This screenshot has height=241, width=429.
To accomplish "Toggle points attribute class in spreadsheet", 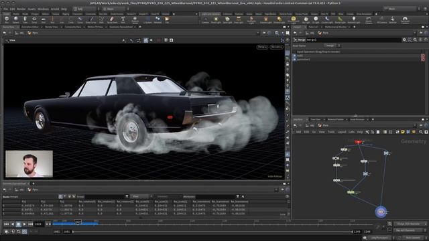I will click(x=61, y=196).
